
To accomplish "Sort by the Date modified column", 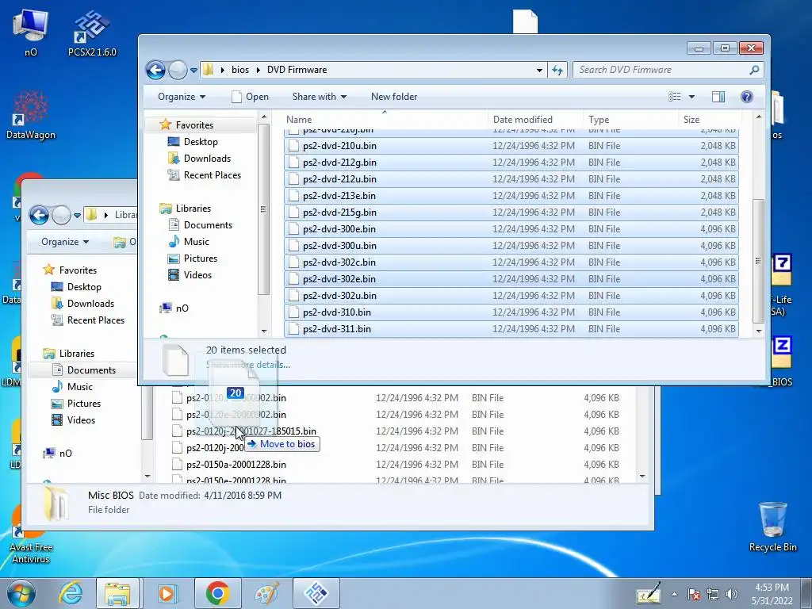I will coord(535,120).
